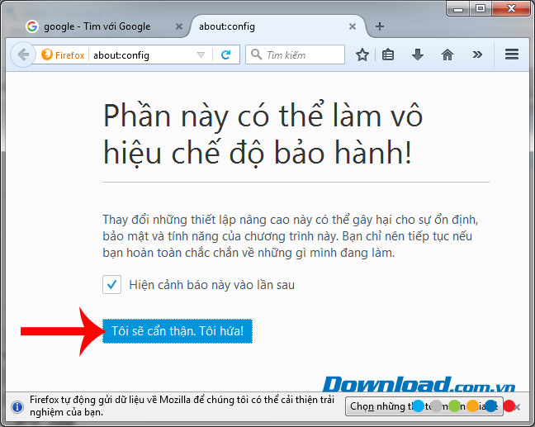Minimize the Firefox window
This screenshot has width=535, height=427.
tap(458, 8)
